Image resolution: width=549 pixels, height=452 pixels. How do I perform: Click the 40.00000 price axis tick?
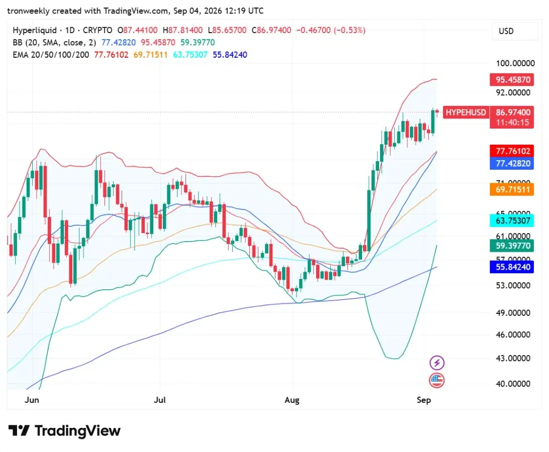pos(513,384)
